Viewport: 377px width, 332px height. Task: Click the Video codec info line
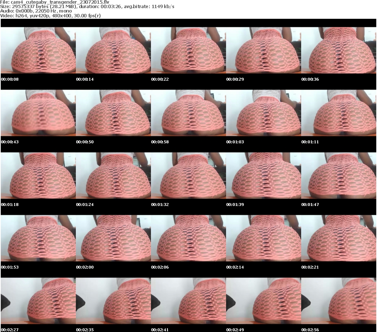pyautogui.click(x=50, y=15)
